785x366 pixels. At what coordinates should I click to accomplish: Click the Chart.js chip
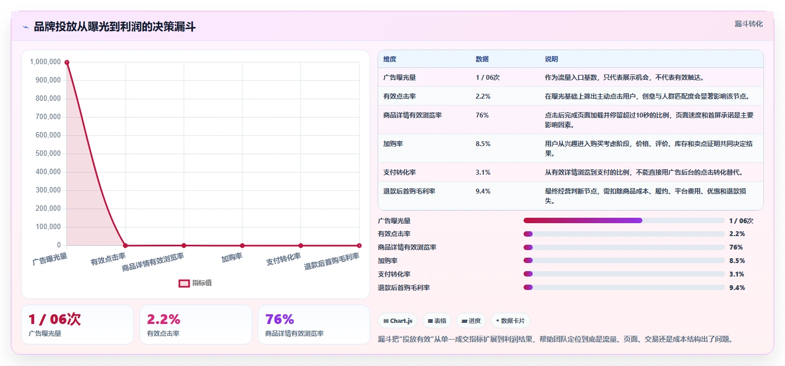[x=398, y=321]
